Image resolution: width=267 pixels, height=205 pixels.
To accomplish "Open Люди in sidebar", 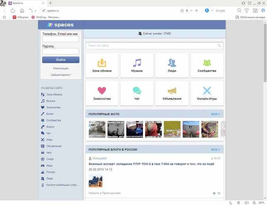I will [47, 178].
